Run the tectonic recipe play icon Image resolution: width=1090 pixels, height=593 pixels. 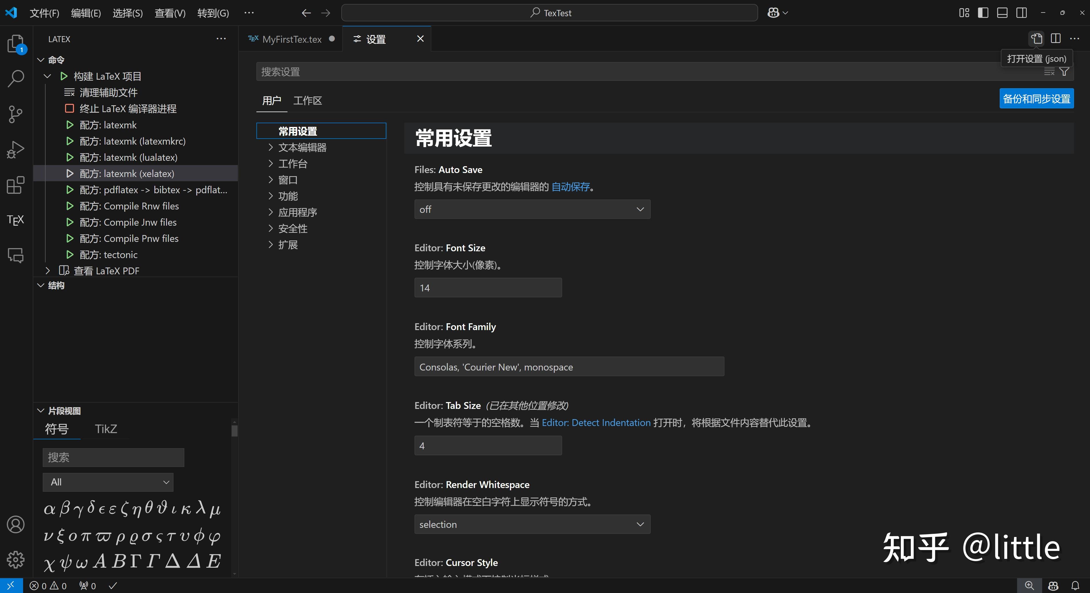(x=70, y=254)
